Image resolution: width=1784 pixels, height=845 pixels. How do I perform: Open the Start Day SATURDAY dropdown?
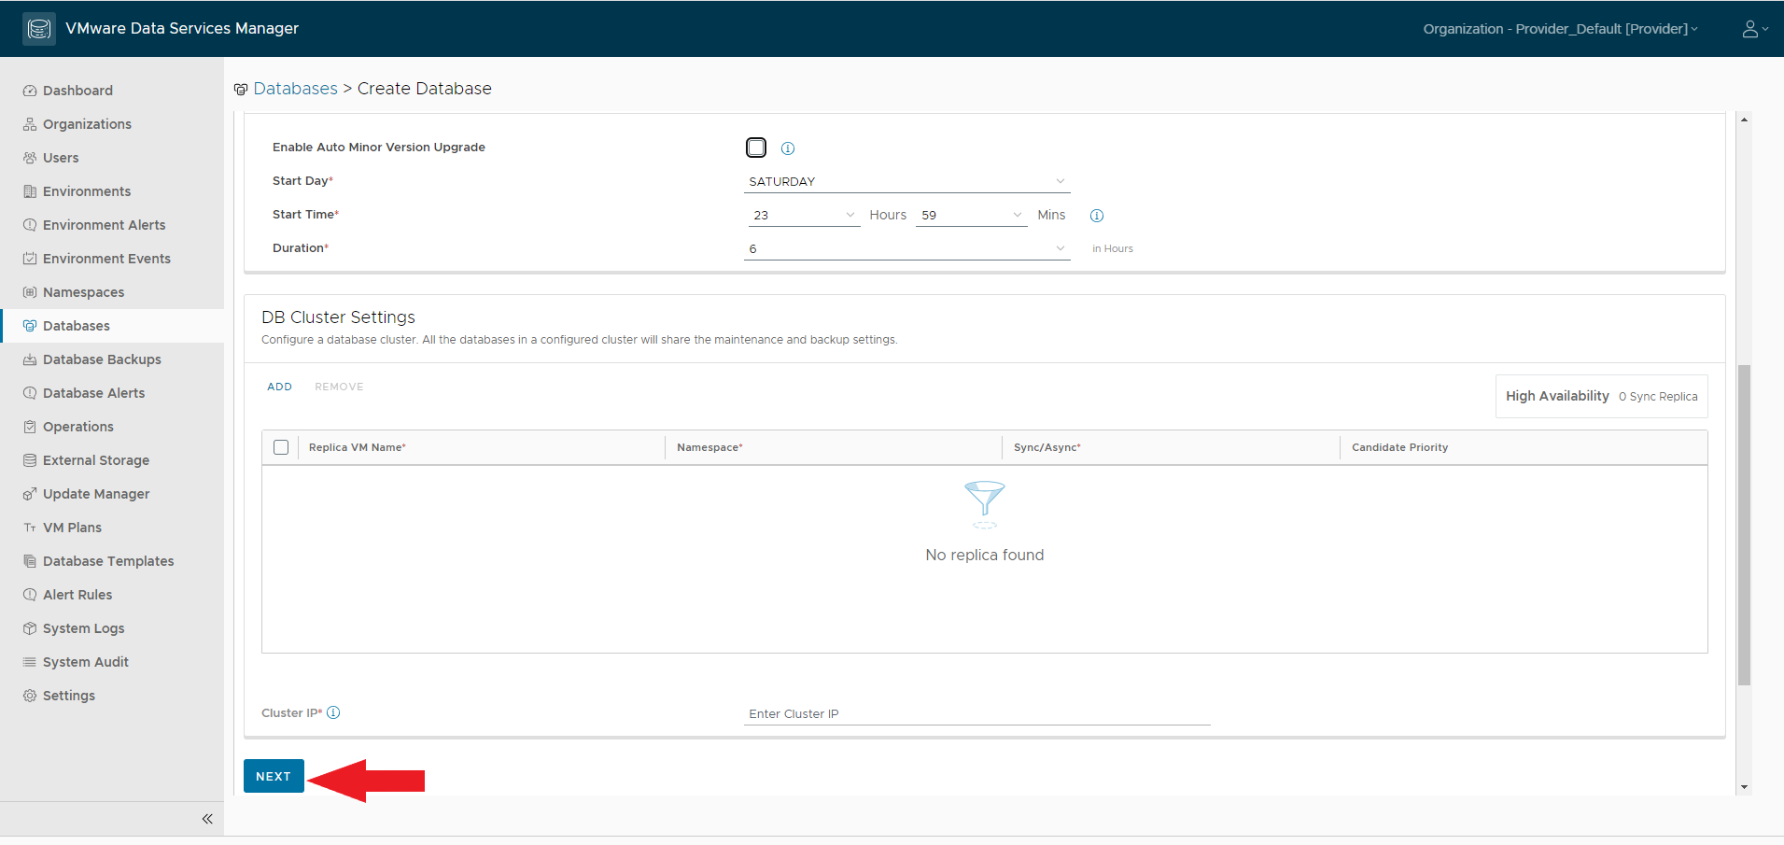[906, 181]
